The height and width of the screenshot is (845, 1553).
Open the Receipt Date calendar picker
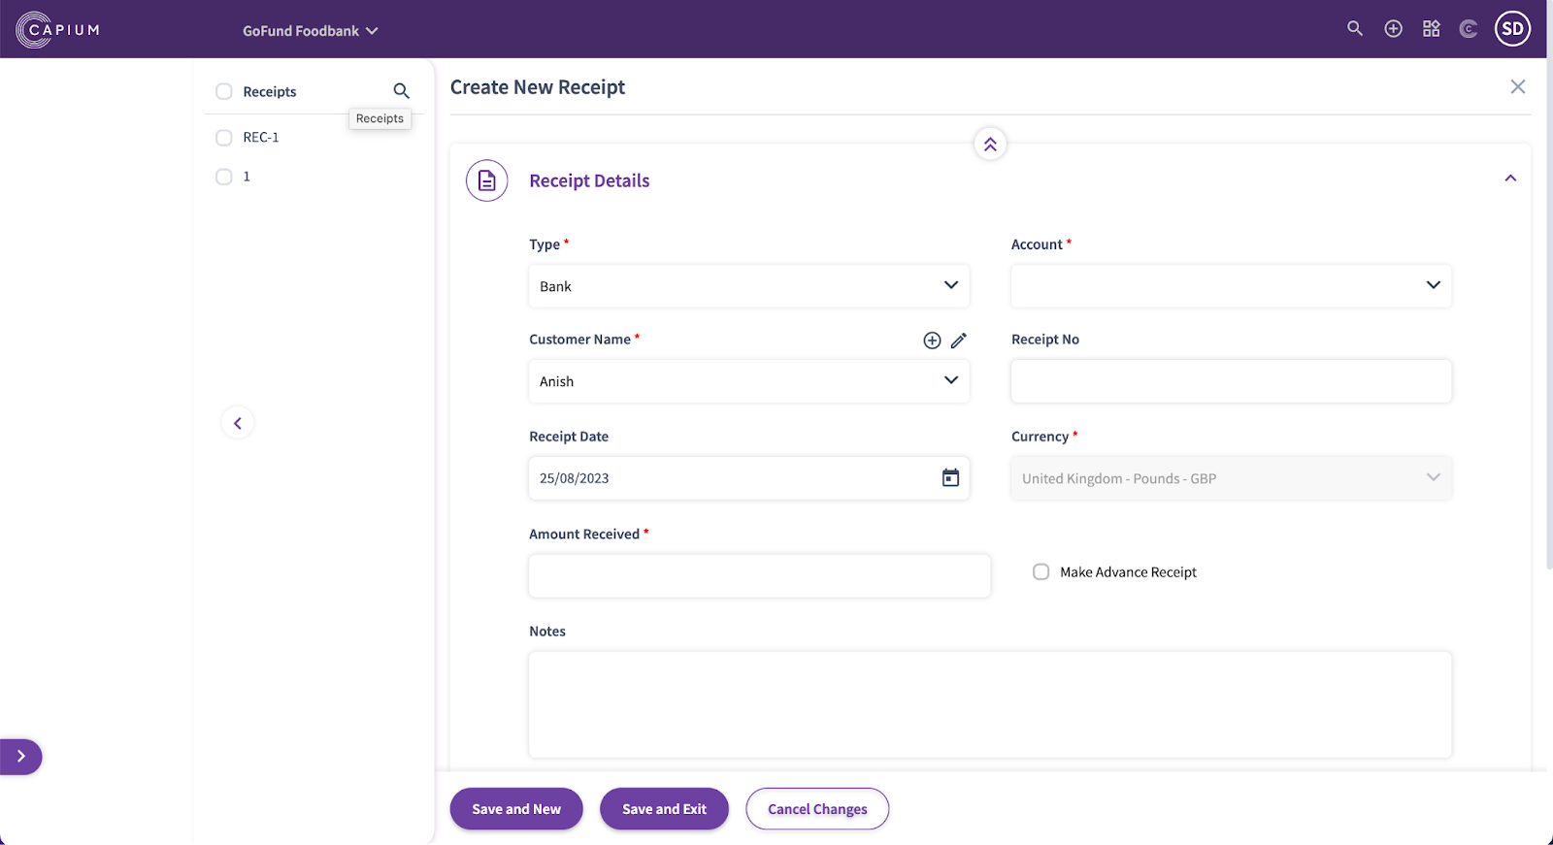click(x=950, y=477)
